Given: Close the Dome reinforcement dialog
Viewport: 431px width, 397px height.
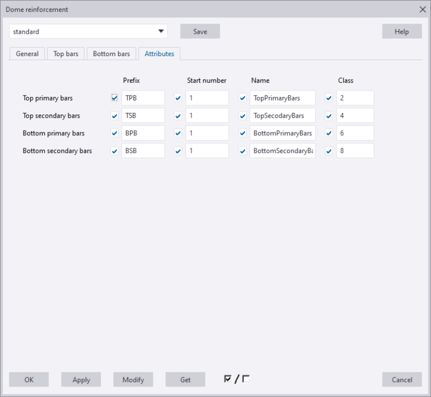Looking at the screenshot, I should point(422,9).
